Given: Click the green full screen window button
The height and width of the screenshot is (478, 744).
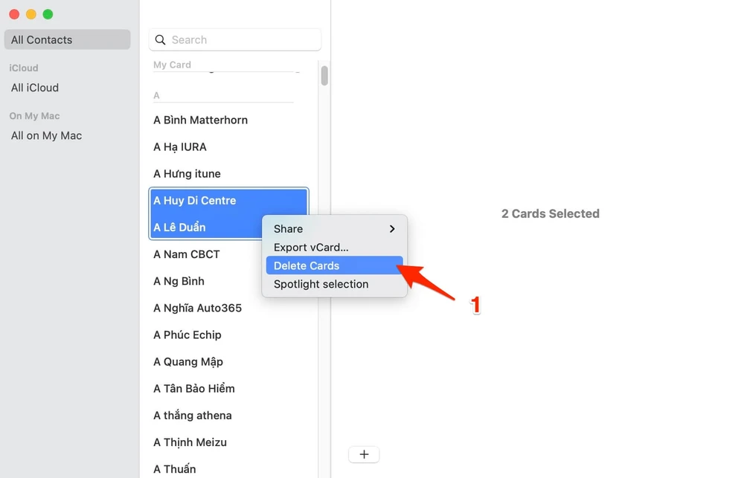Looking at the screenshot, I should [x=48, y=14].
